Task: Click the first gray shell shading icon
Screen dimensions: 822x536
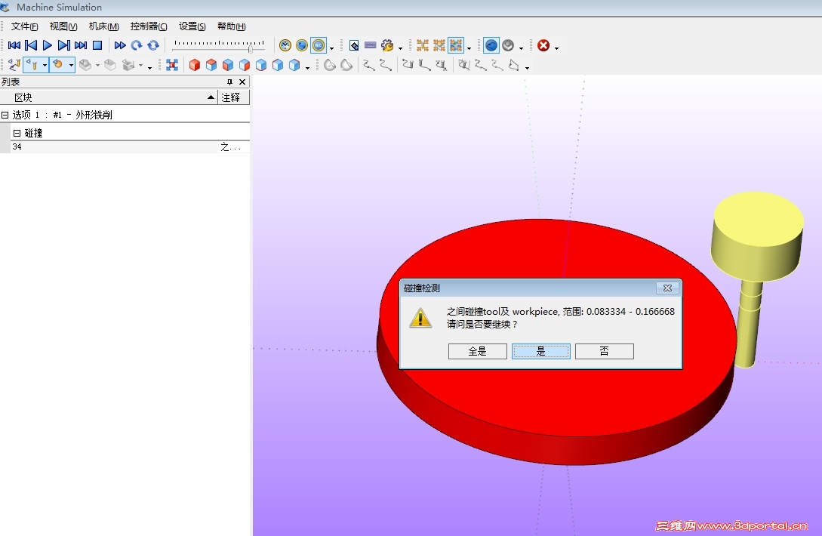Action: [x=330, y=65]
